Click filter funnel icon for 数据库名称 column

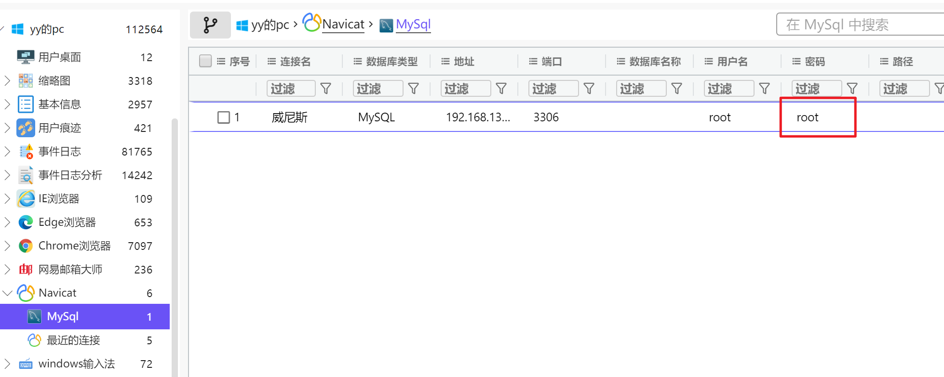click(677, 89)
